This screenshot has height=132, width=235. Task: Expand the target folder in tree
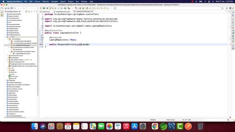(x=7, y=70)
